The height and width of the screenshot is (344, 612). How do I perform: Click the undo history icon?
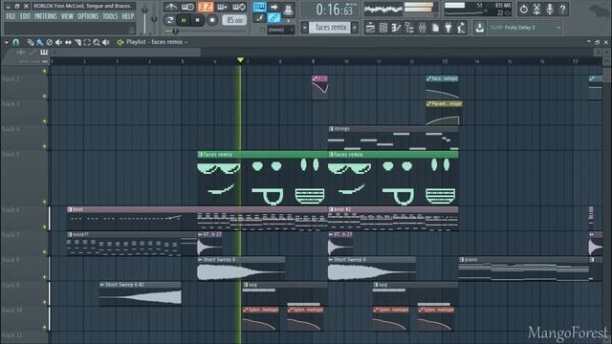point(523,9)
